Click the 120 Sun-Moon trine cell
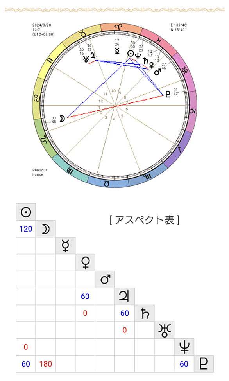 (x=26, y=229)
